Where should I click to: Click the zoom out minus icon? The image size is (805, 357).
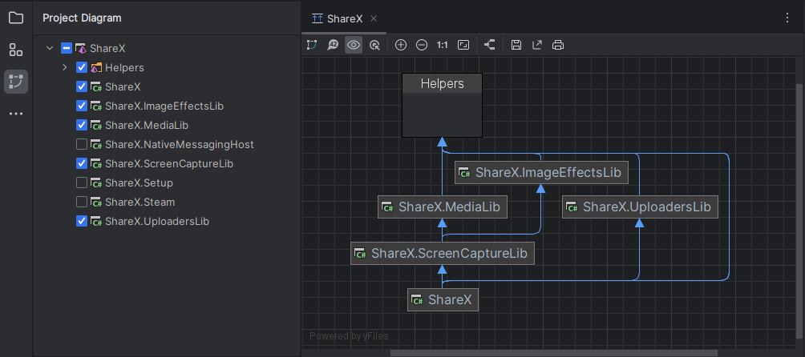422,45
